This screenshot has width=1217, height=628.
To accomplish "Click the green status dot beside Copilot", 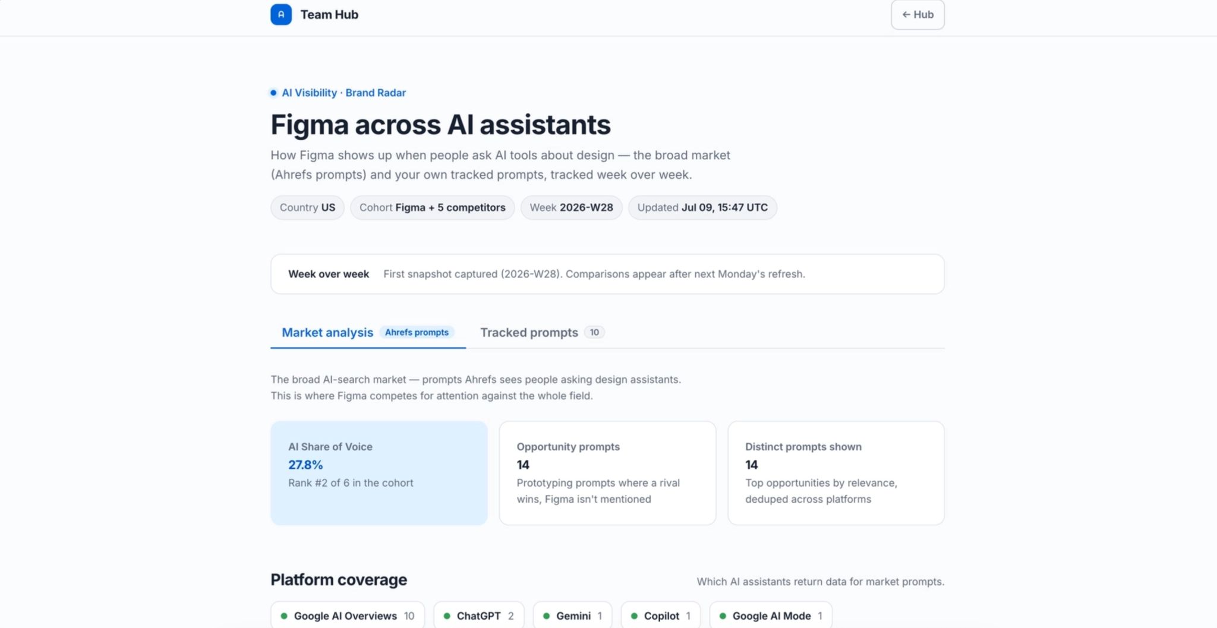I will click(x=635, y=616).
